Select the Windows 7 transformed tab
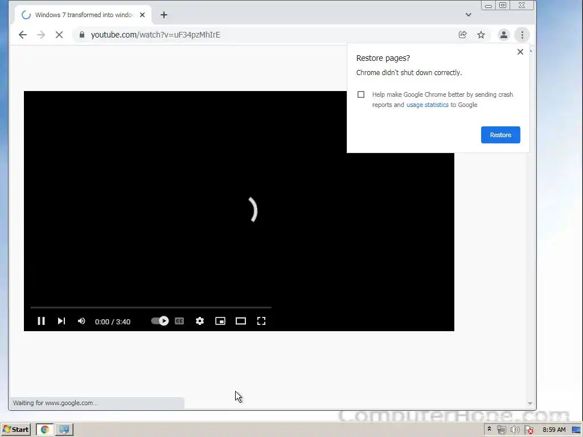The width and height of the screenshot is (583, 437). 84,15
